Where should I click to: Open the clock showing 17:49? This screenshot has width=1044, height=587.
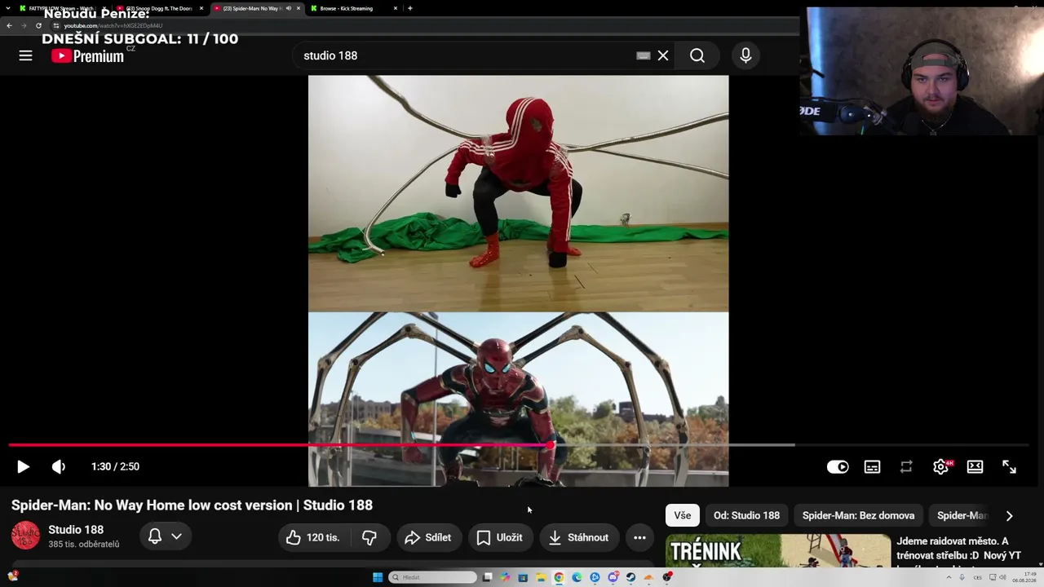[x=1024, y=577]
